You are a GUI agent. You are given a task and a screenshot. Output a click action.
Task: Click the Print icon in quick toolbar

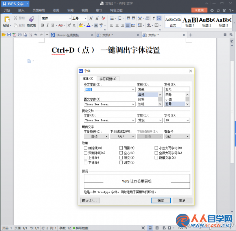(20, 35)
